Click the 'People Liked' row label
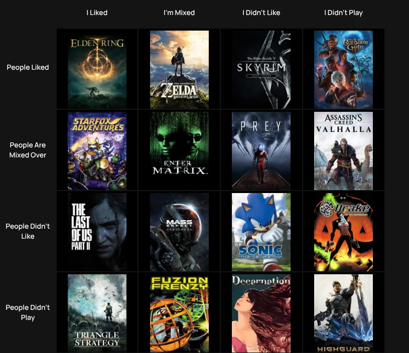 (x=28, y=67)
